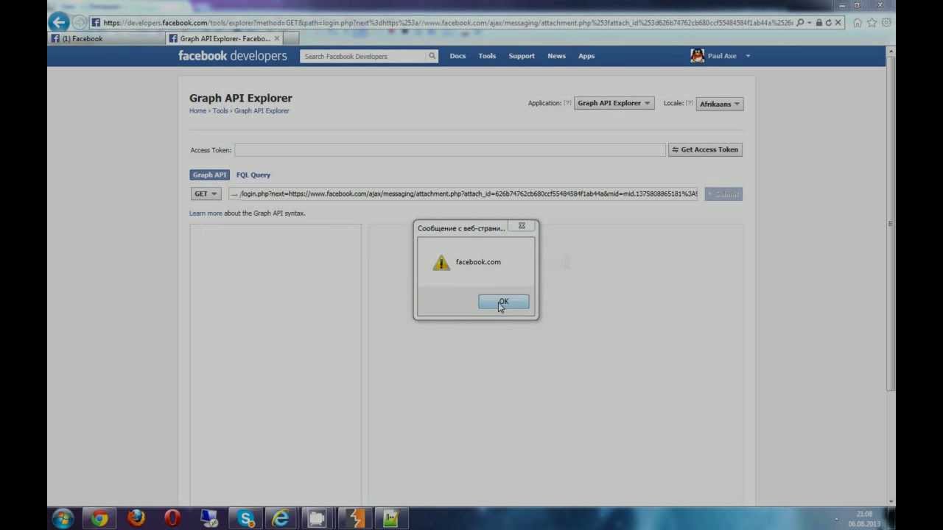Open the Apps menu item
Image resolution: width=943 pixels, height=530 pixels.
pos(586,56)
